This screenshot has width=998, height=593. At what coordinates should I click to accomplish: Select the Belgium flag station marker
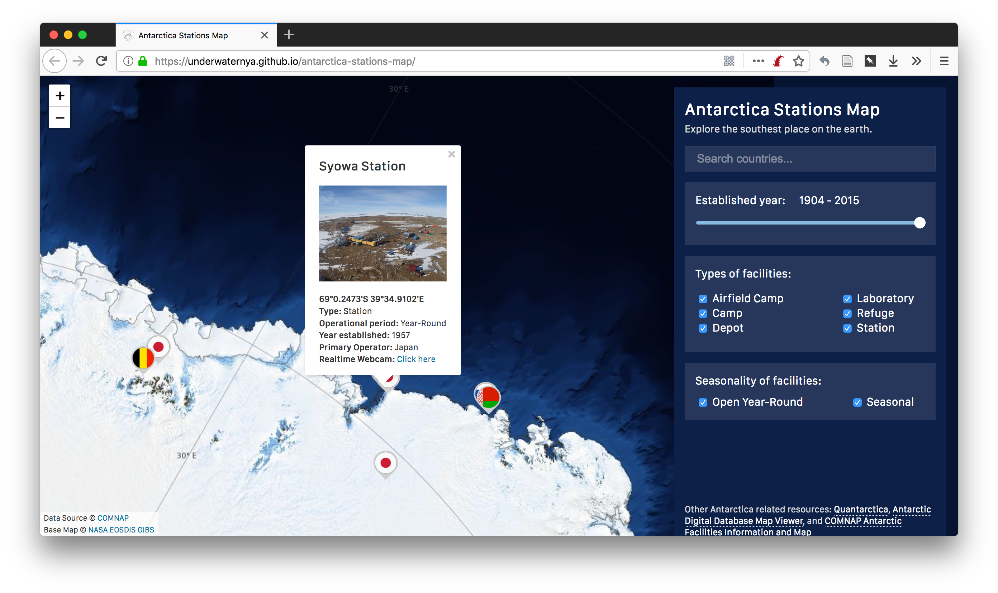pos(143,358)
